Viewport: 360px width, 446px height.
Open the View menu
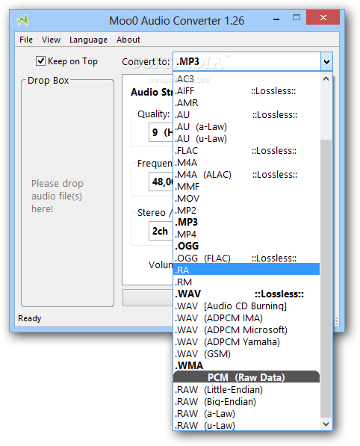(x=52, y=40)
